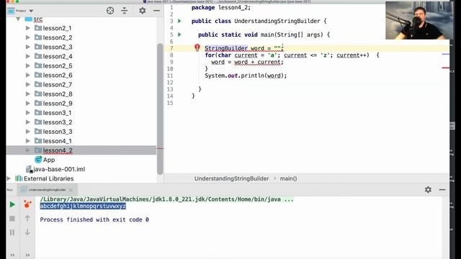Click the StringBuilder declaration on line 7
The width and height of the screenshot is (461, 259).
[244, 48]
